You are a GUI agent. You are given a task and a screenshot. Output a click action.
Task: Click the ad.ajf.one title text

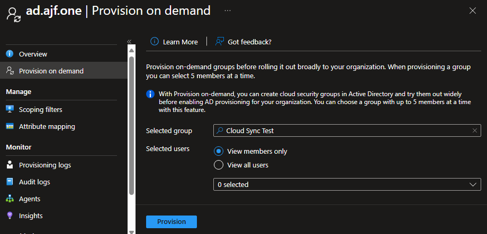[x=54, y=11]
